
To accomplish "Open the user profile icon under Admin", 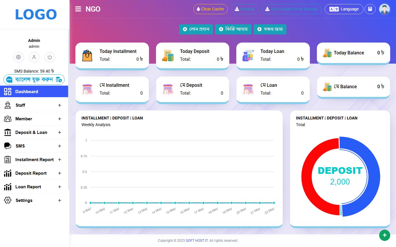I will (34, 57).
